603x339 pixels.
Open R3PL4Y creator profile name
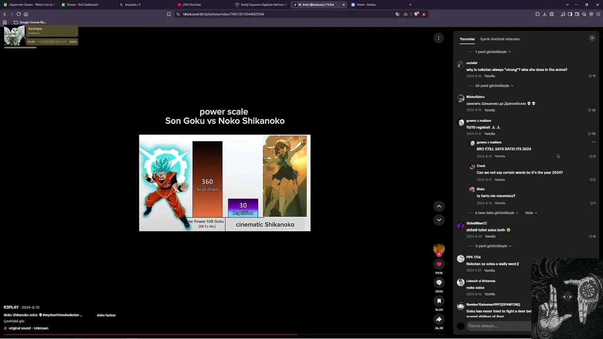[11, 307]
